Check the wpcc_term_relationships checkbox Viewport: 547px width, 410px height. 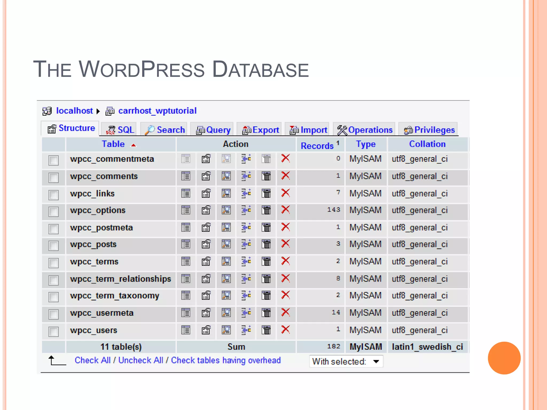[x=53, y=280]
